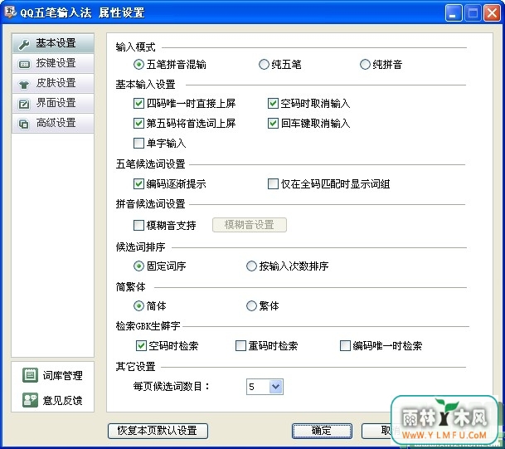Image resolution: width=505 pixels, height=449 pixels.
Task: Click the 模糊音设置 button
Action: 250,225
